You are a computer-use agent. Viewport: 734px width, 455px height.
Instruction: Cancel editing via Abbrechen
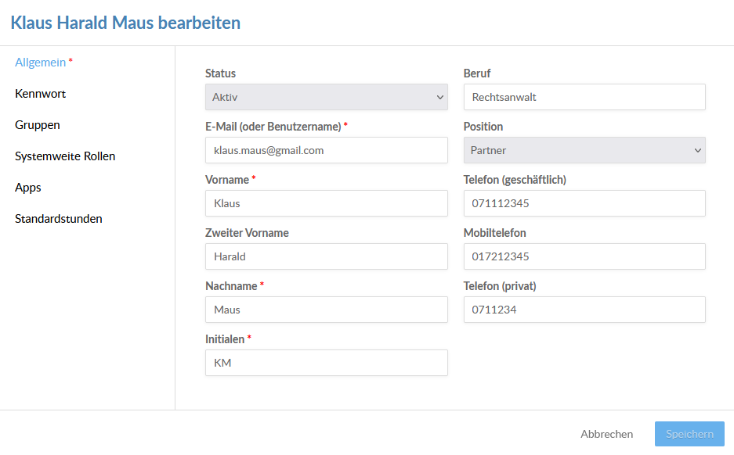pyautogui.click(x=606, y=434)
